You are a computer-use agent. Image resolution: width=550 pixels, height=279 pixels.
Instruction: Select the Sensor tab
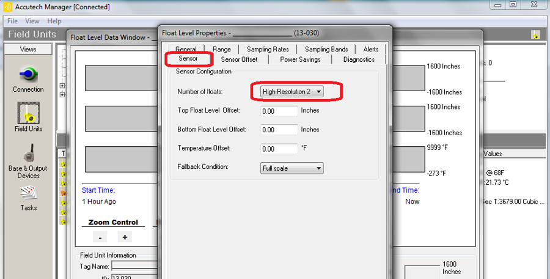coord(188,59)
